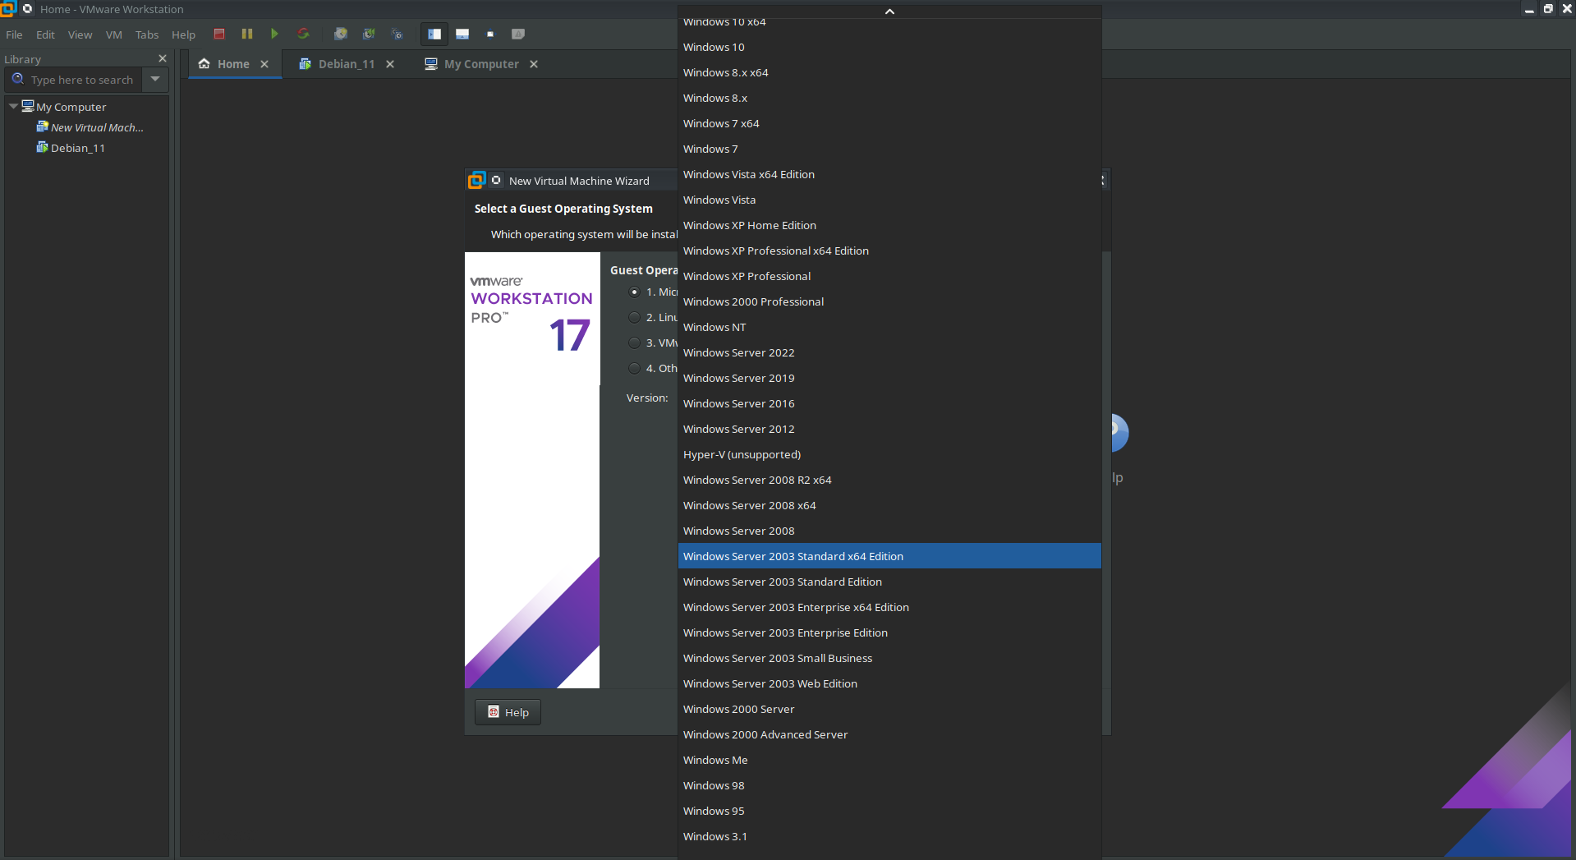Collapse the My Computer tree node
The width and height of the screenshot is (1576, 860).
[13, 107]
